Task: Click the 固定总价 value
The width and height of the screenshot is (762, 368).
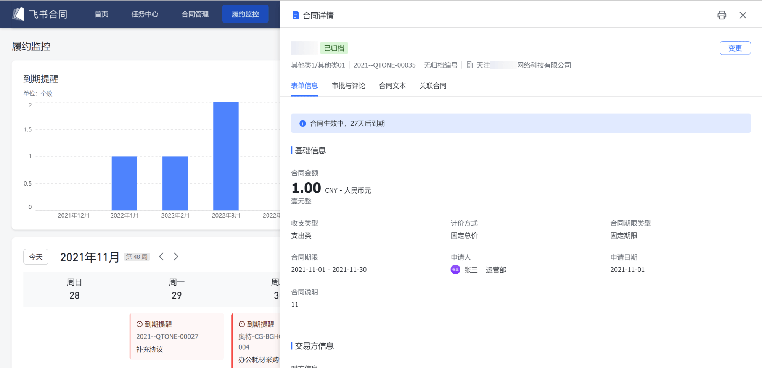Action: click(464, 236)
